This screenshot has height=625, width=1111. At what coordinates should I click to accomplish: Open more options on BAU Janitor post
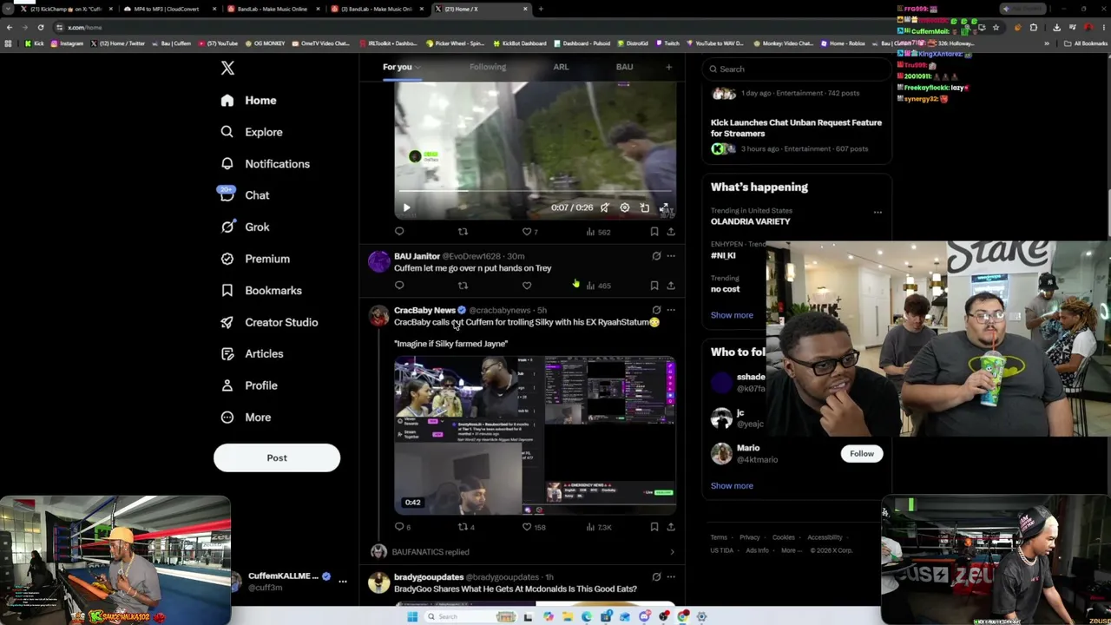click(x=671, y=256)
